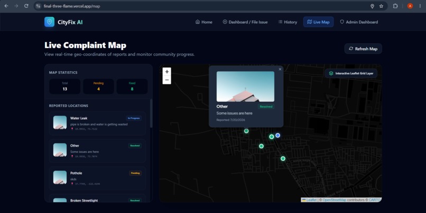This screenshot has width=426, height=213.
Task: Select the Live Map tab
Action: point(318,22)
